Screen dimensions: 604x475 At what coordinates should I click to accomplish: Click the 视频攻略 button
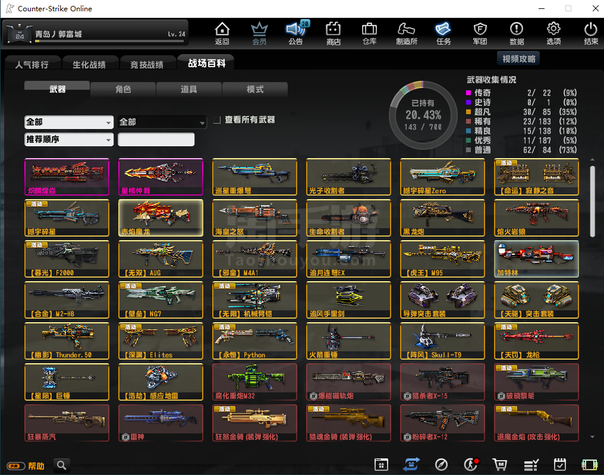518,58
